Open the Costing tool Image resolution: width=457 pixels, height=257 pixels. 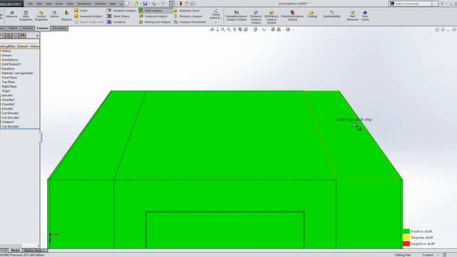tap(311, 14)
